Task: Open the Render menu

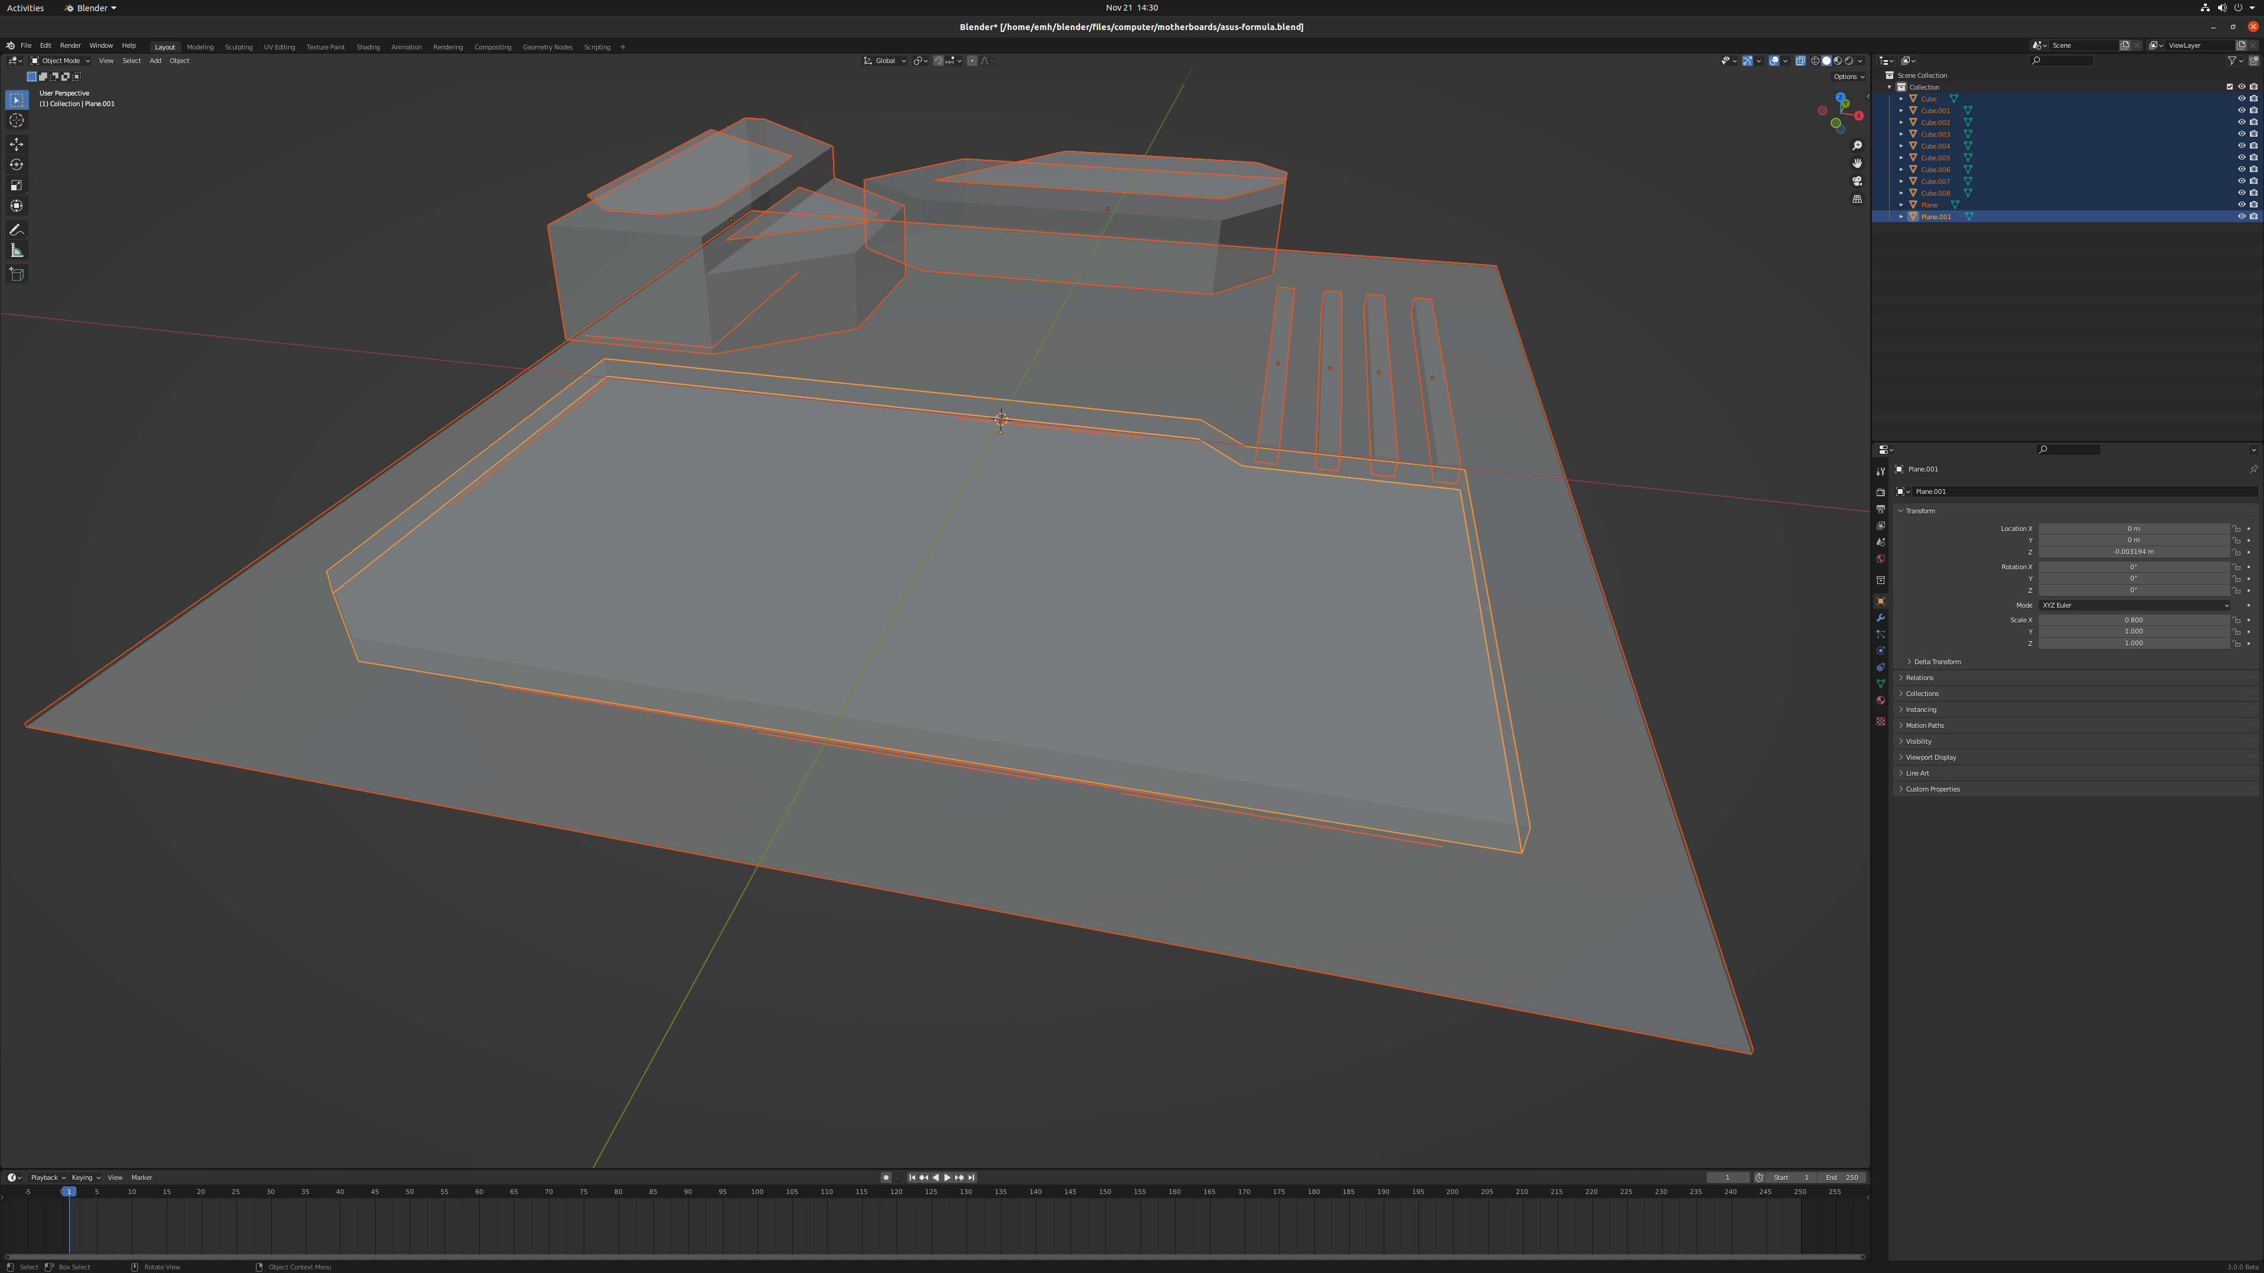Action: click(70, 46)
